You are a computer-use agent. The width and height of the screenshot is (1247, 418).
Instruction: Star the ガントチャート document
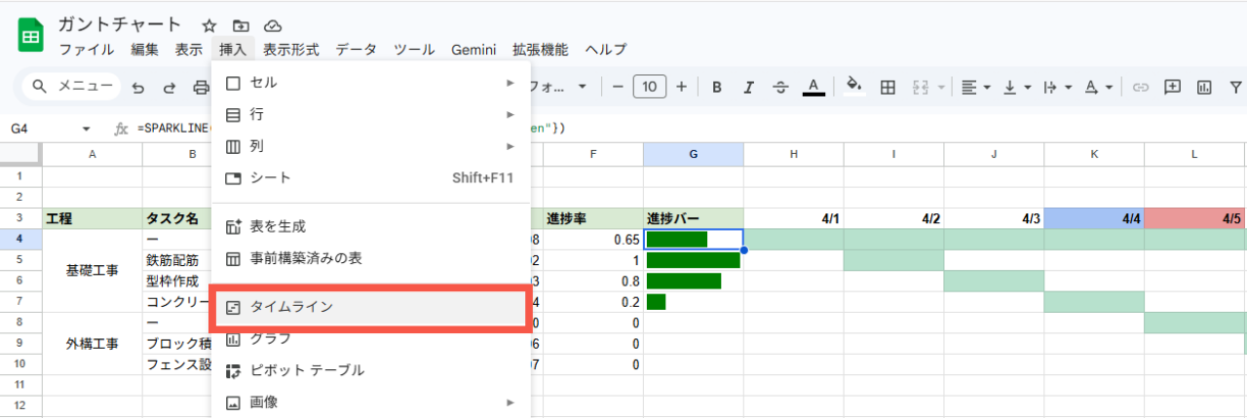click(208, 25)
